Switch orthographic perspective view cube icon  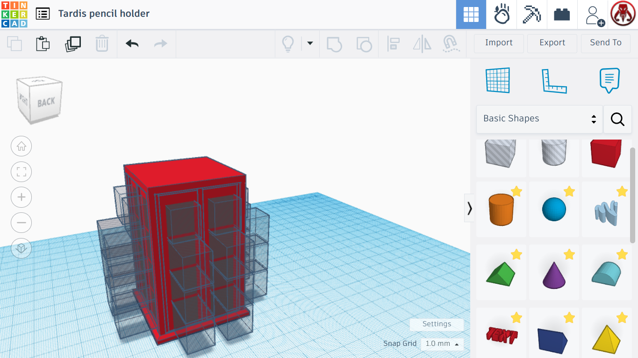pyautogui.click(x=22, y=248)
